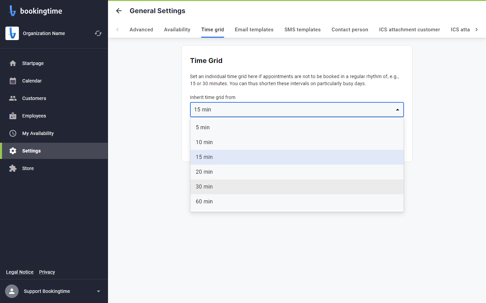Viewport: 486px width, 303px height.
Task: Click the Organization Name label
Action: pos(44,33)
